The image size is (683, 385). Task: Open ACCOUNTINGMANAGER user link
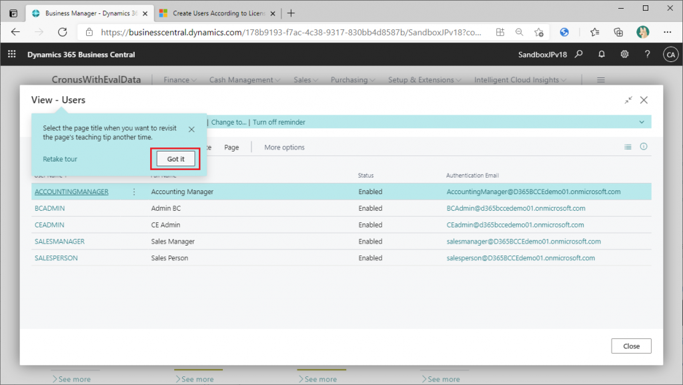[x=71, y=191]
